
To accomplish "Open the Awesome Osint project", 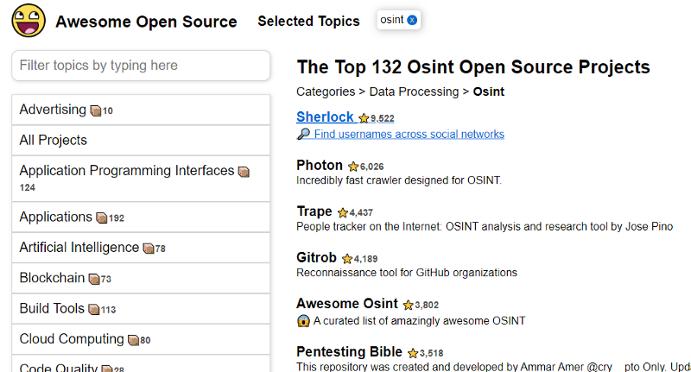I will (x=347, y=303).
